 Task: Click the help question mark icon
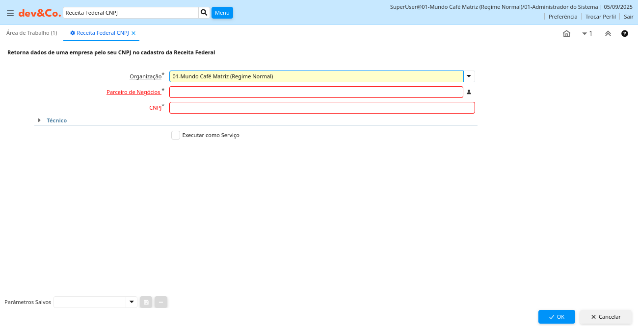625,34
